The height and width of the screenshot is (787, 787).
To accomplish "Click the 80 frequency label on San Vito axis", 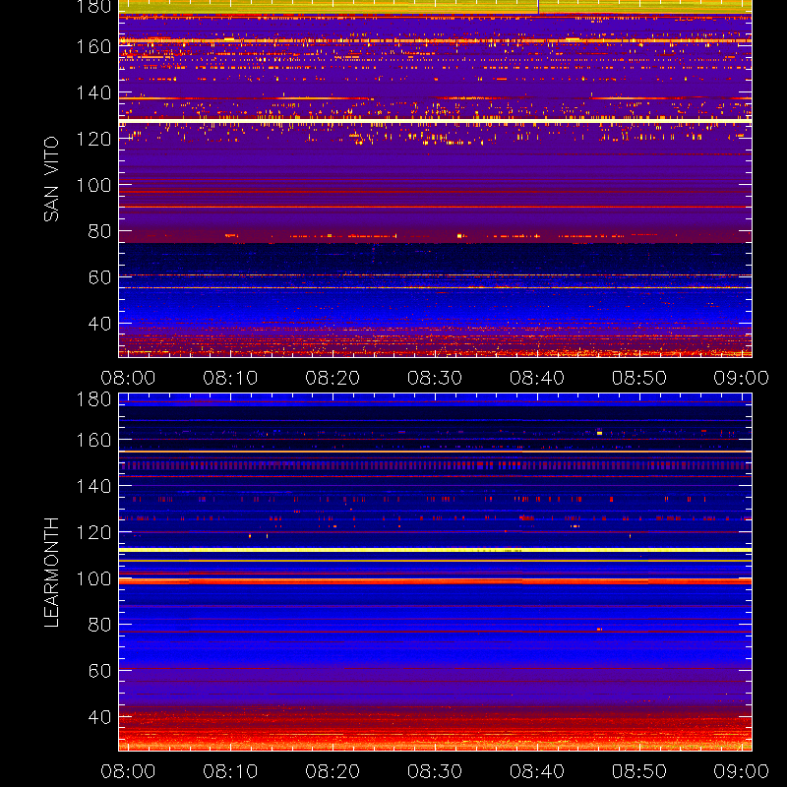I will 99,231.
